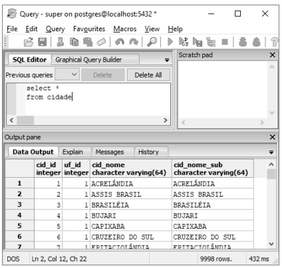Viewport: 282px width, 268px height.
Task: Switch to the Messages tab
Action: coord(110,152)
